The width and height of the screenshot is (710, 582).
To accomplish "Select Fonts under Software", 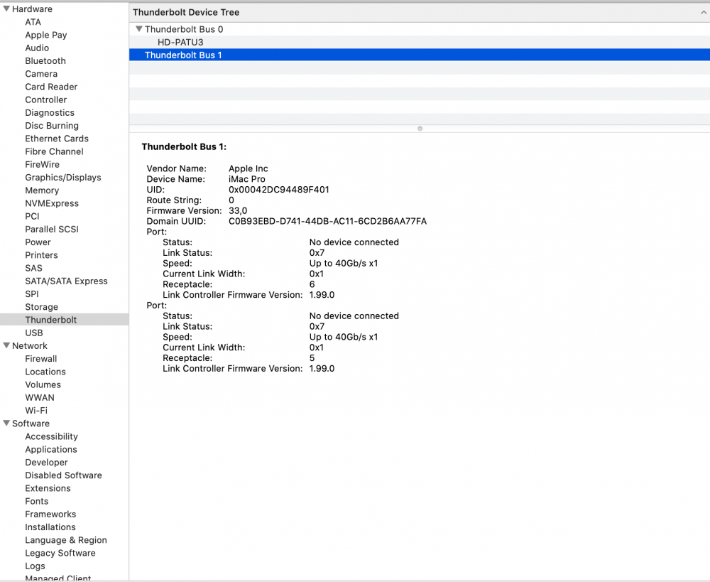I will (x=37, y=501).
